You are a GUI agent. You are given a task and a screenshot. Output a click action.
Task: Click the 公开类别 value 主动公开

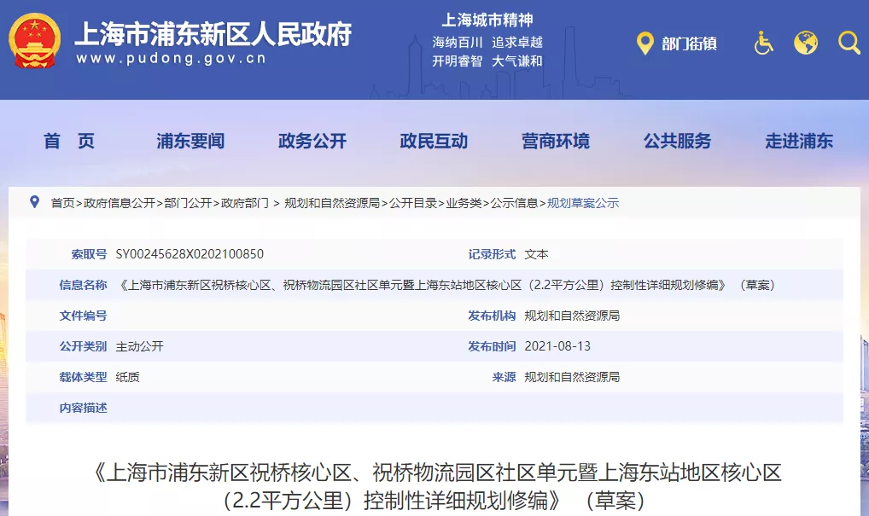coord(140,346)
